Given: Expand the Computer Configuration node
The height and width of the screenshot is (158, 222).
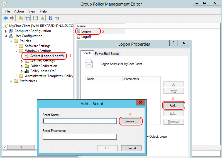Looking at the screenshot, I should [x=6, y=31].
